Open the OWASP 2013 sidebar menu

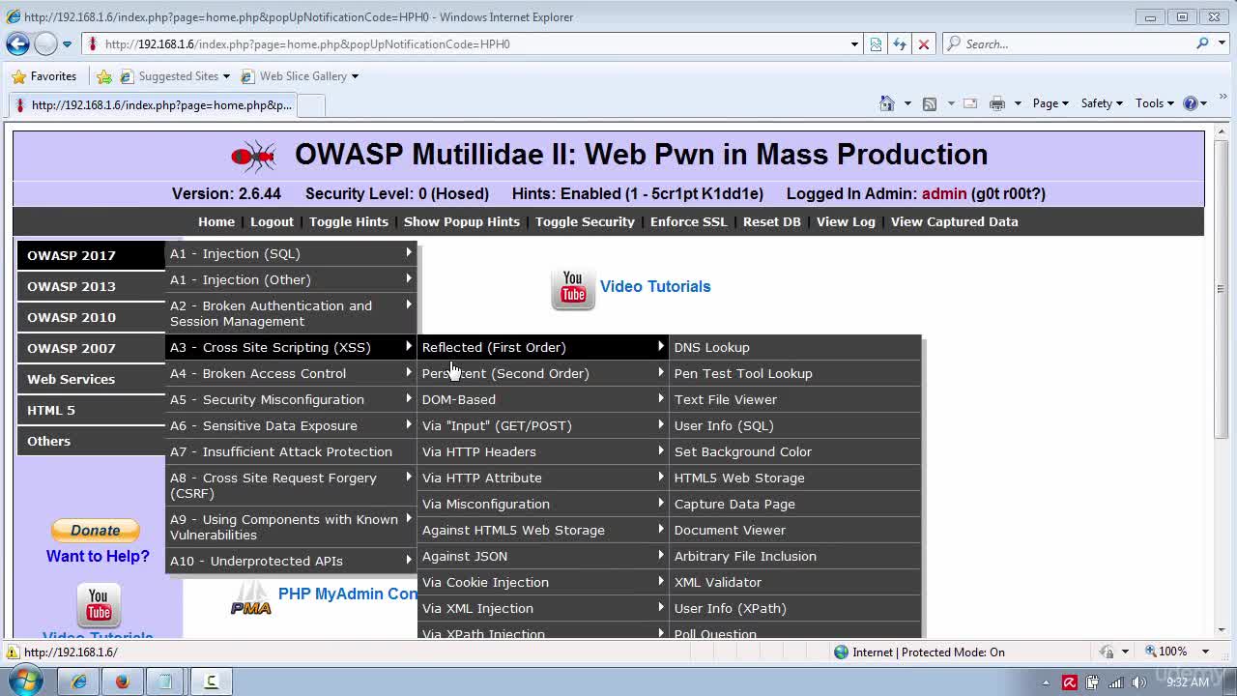coord(91,286)
